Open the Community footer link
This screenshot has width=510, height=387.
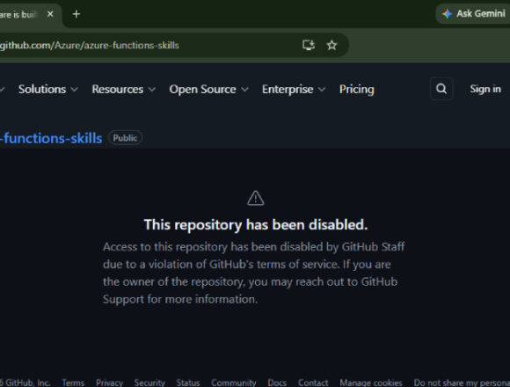pos(234,383)
